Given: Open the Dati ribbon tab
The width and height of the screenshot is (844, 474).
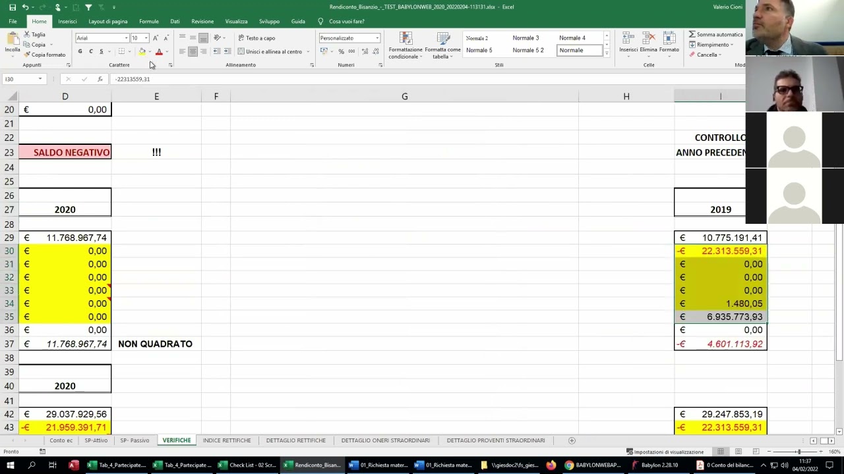Looking at the screenshot, I should coord(175,21).
